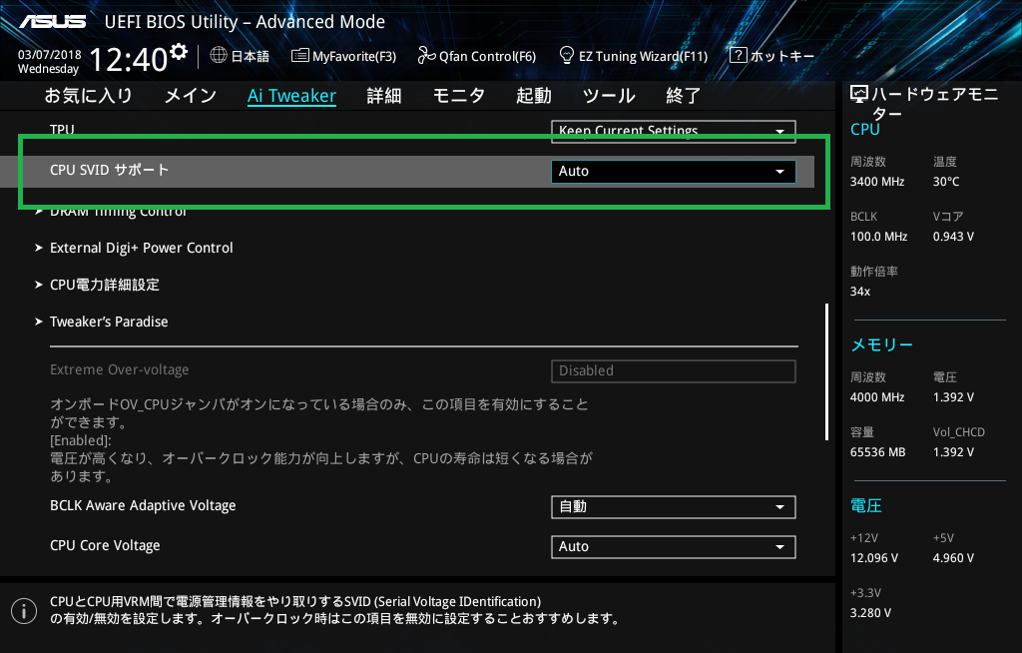Switch to the お気に入り tab
This screenshot has width=1022, height=653.
tap(88, 96)
